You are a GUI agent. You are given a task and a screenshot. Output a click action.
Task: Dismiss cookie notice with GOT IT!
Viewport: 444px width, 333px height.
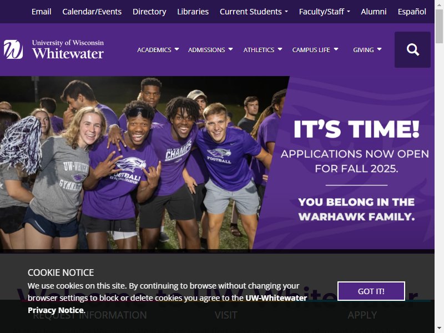(371, 291)
